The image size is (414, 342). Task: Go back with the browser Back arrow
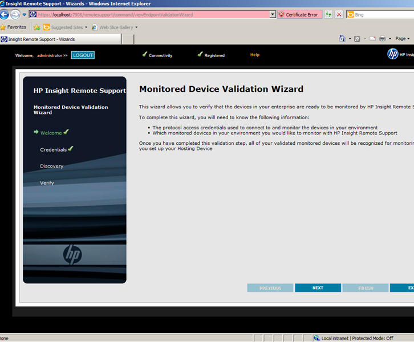[4, 14]
